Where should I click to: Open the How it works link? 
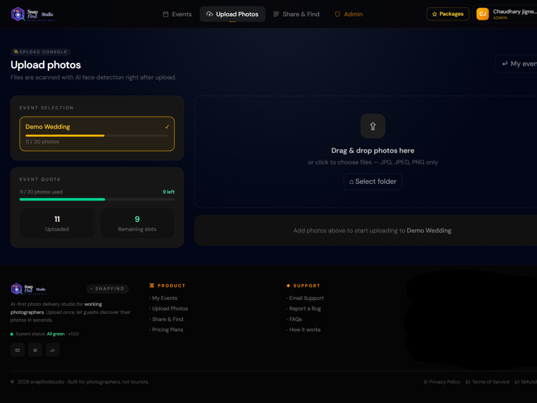305,330
